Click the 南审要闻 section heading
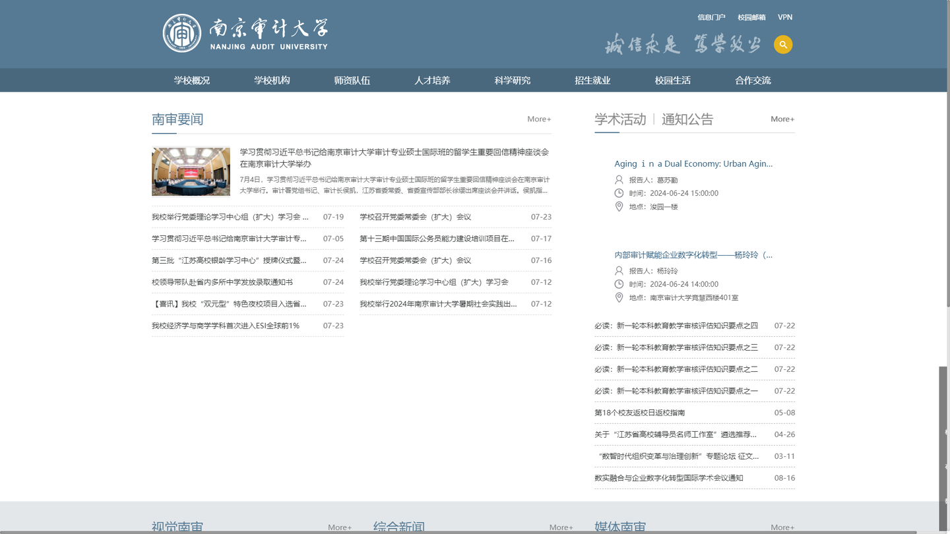This screenshot has width=950, height=534. (x=177, y=119)
